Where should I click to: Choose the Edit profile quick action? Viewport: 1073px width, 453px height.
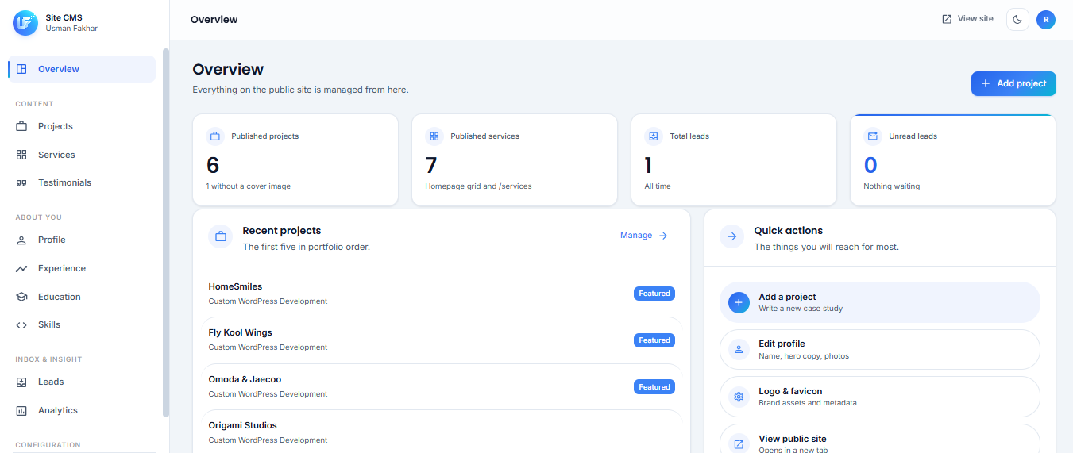click(880, 350)
